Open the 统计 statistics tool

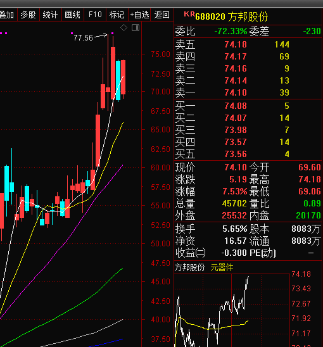pyautogui.click(x=51, y=15)
